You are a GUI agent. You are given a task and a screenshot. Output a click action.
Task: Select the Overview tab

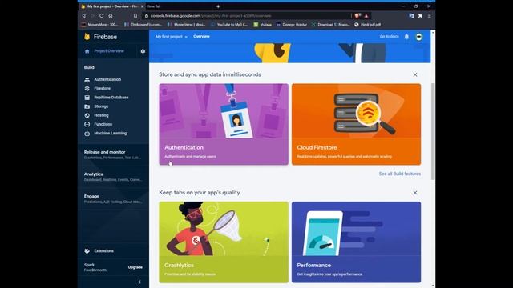point(201,37)
